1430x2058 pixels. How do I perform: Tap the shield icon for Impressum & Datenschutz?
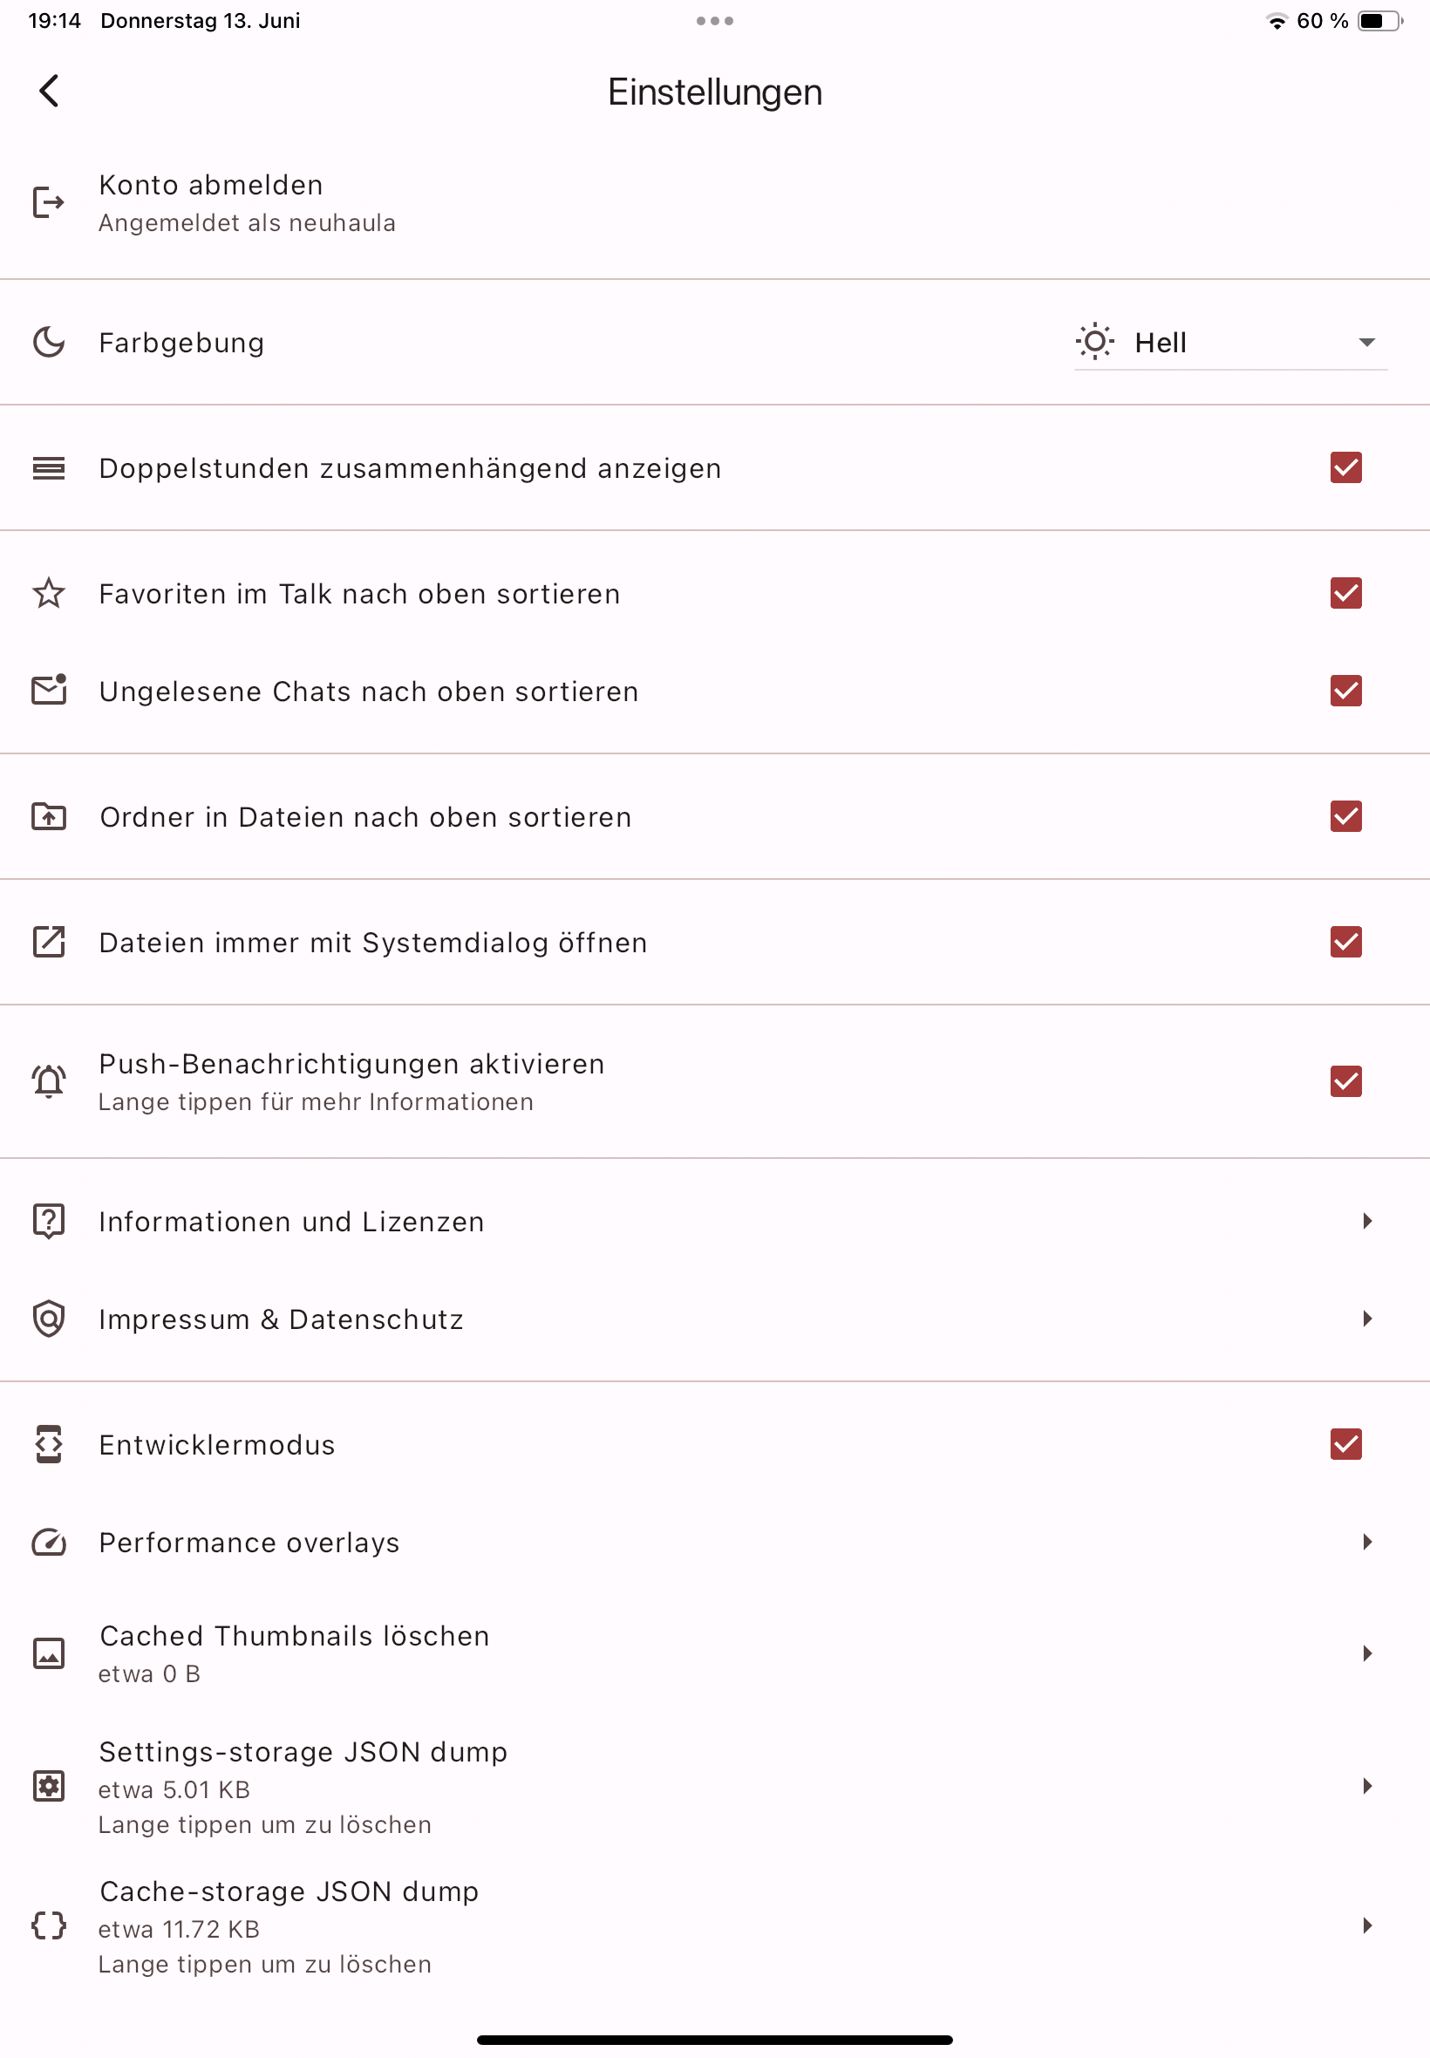[48, 1319]
